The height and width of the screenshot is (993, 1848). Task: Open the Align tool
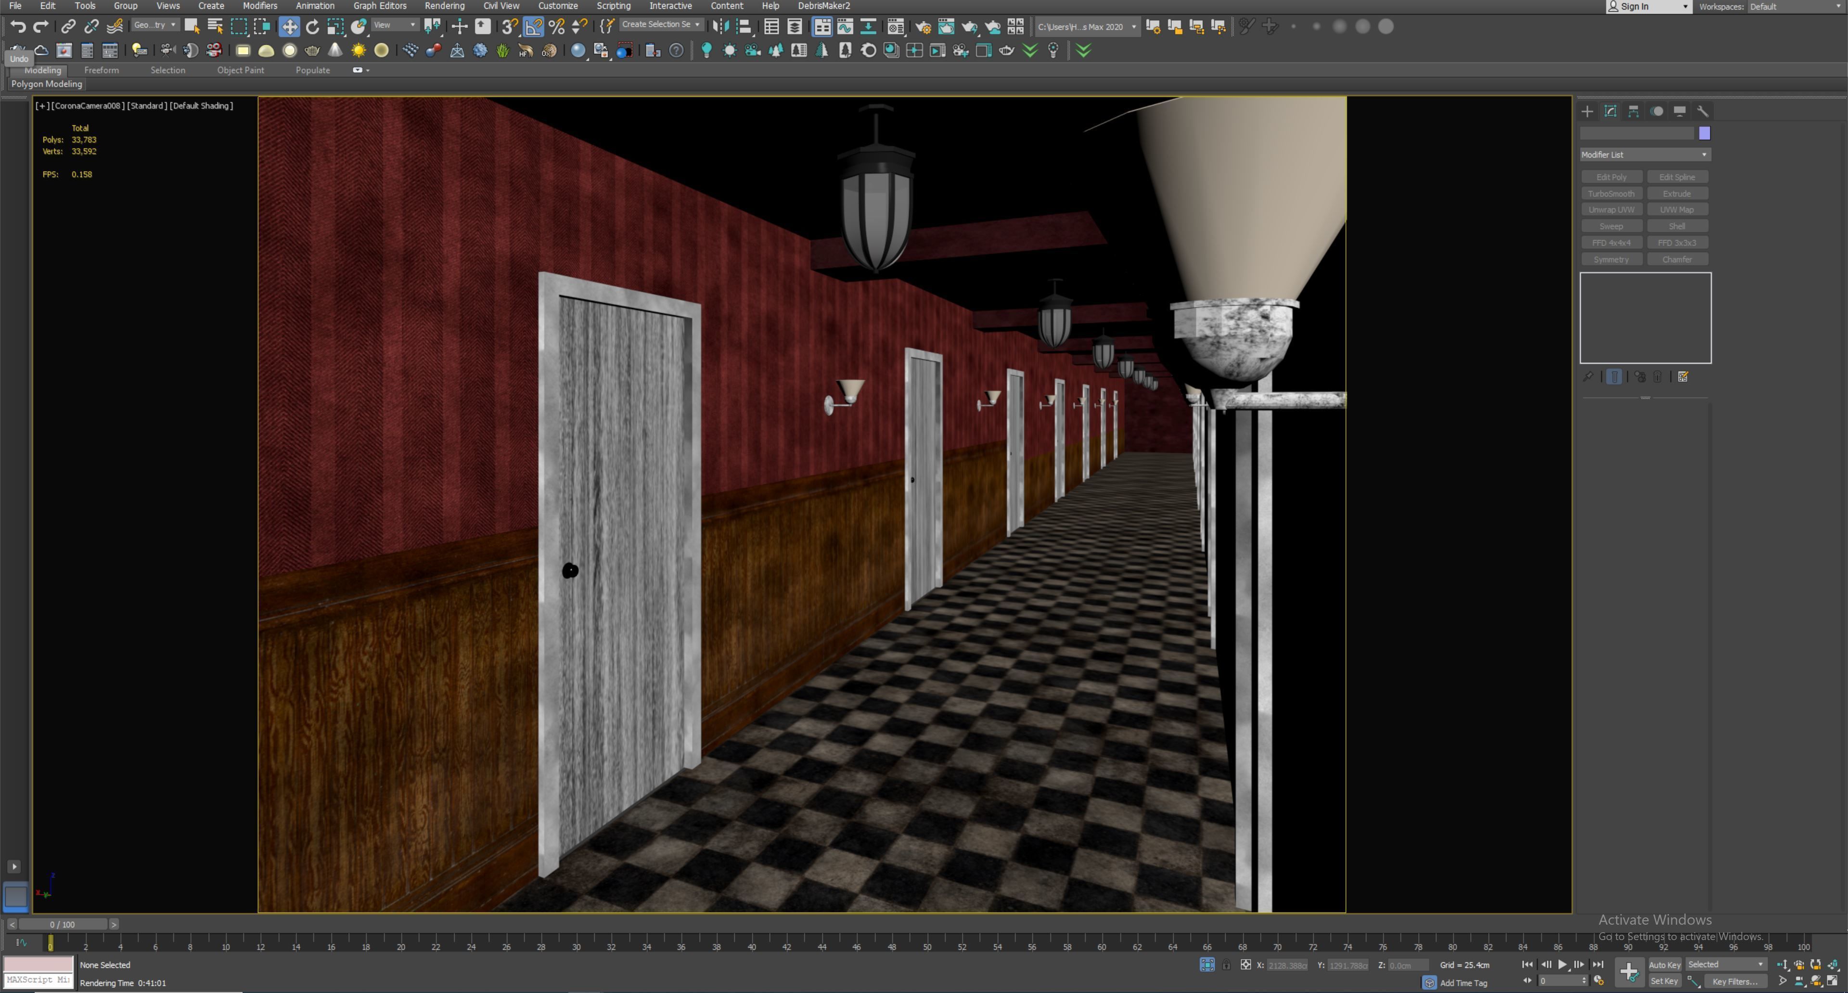(x=744, y=26)
